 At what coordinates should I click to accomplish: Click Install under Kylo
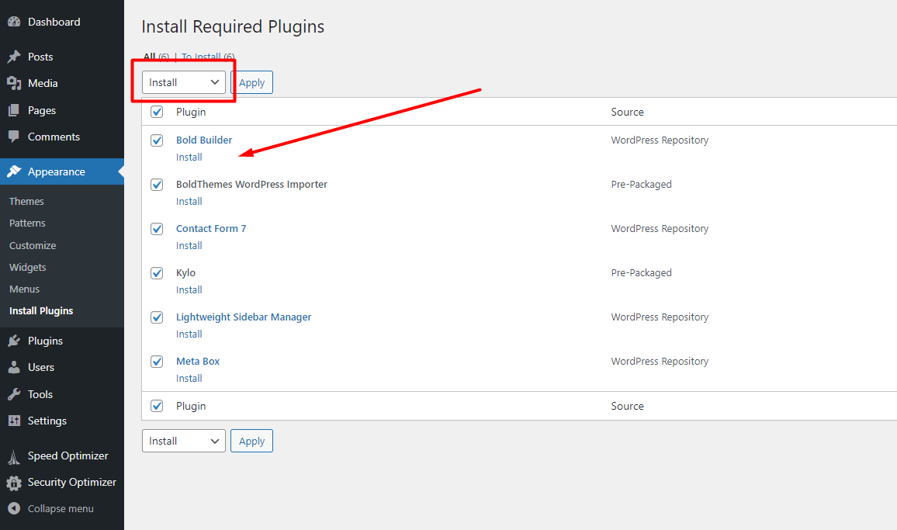tap(189, 289)
